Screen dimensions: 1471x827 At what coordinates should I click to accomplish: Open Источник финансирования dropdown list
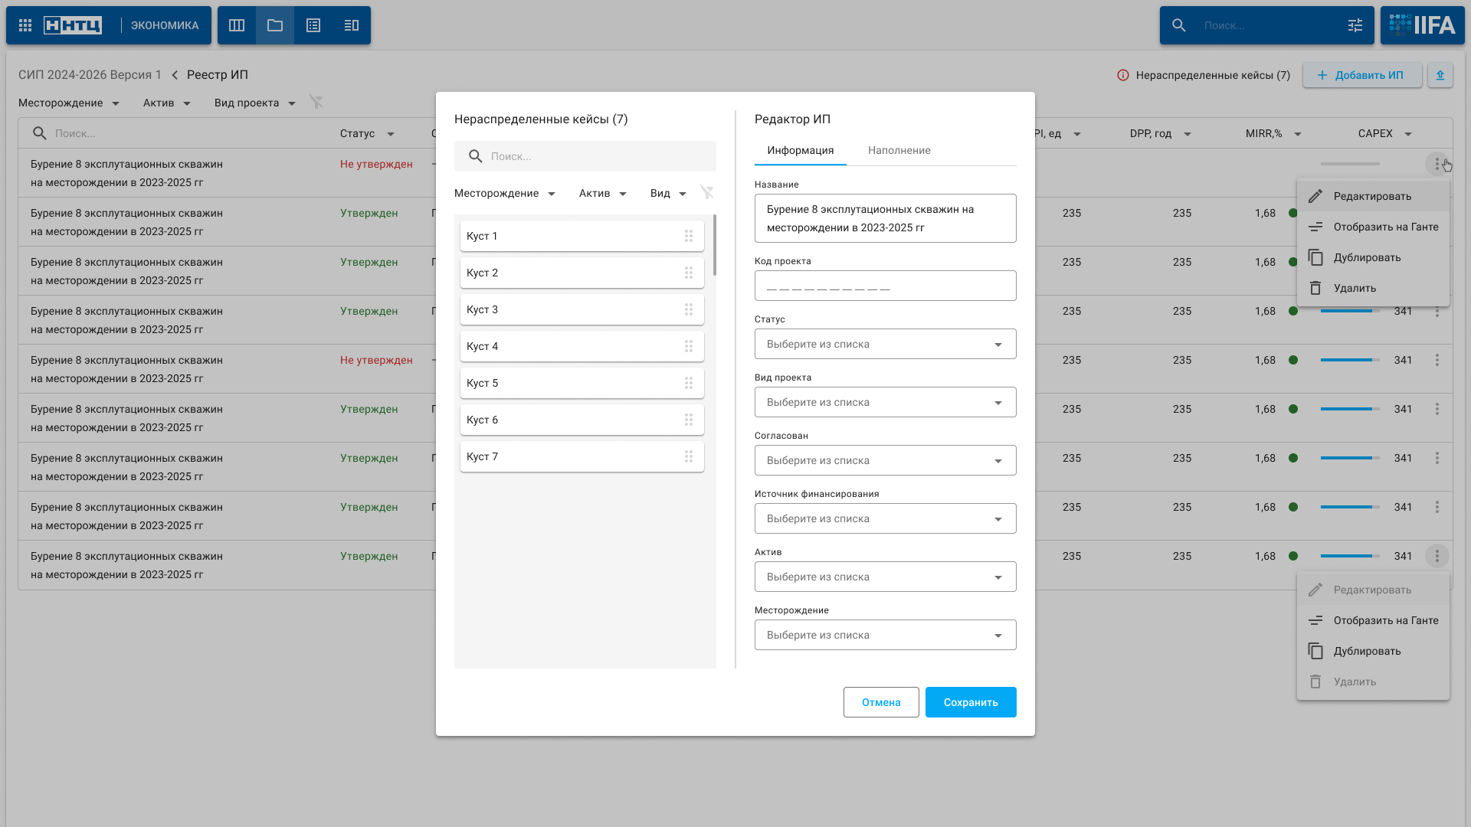[885, 518]
